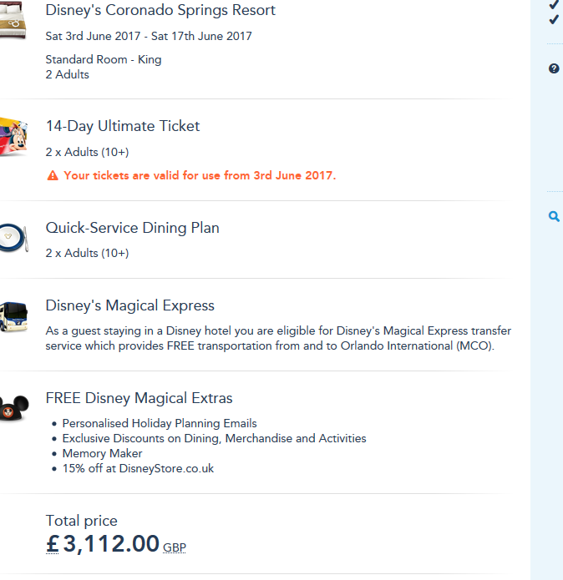The width and height of the screenshot is (563, 580).
Task: Click the £3,112.00 total price amount
Action: pyautogui.click(x=102, y=544)
